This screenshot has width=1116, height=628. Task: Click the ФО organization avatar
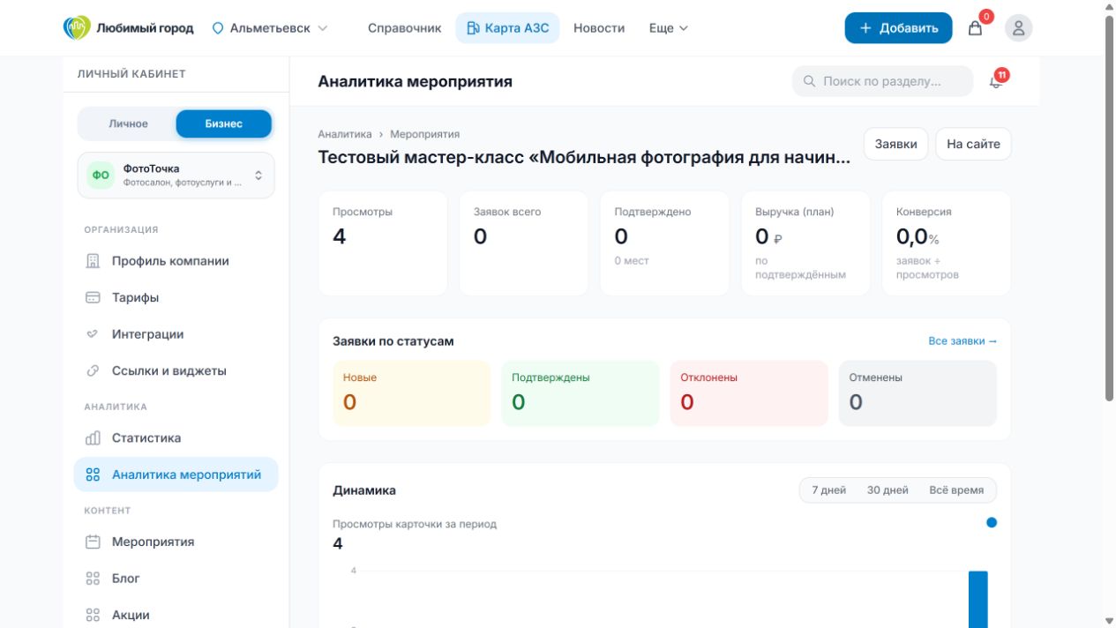click(101, 175)
